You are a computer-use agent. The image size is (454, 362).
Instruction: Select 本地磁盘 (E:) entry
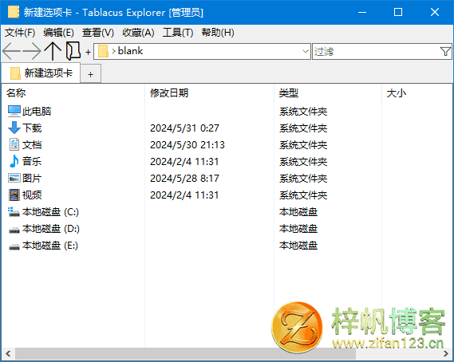coord(50,246)
